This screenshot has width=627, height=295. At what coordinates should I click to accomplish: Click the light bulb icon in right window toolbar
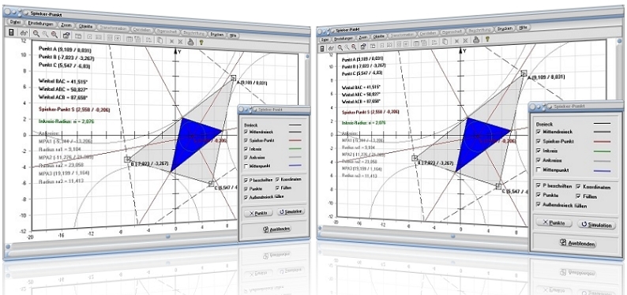click(x=487, y=39)
